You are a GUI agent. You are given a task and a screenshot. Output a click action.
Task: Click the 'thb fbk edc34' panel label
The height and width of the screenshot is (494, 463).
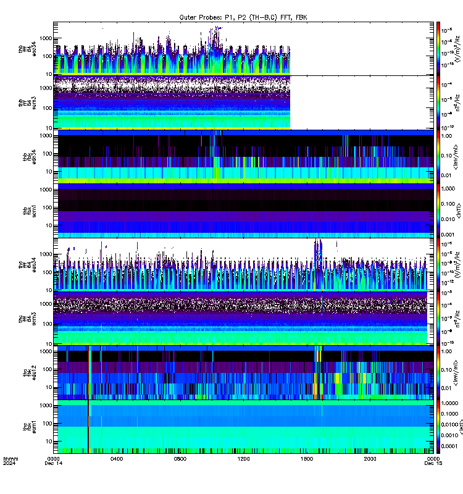[30, 157]
